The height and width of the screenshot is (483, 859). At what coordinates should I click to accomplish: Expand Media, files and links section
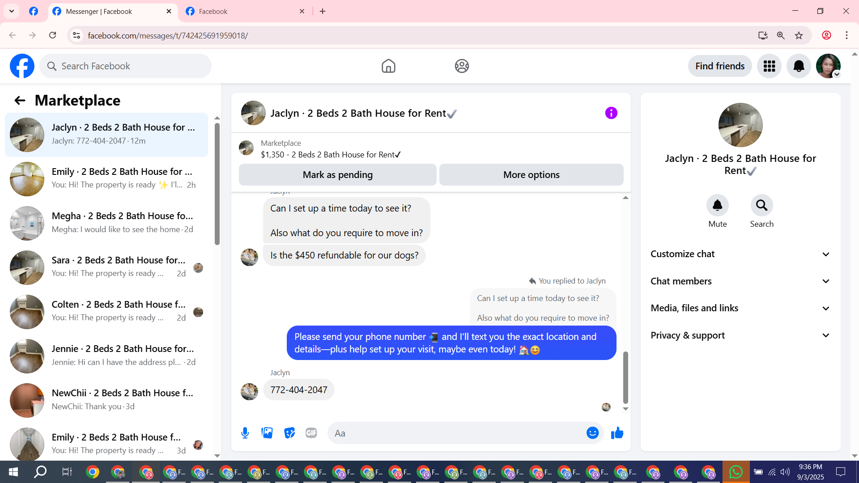click(x=740, y=308)
